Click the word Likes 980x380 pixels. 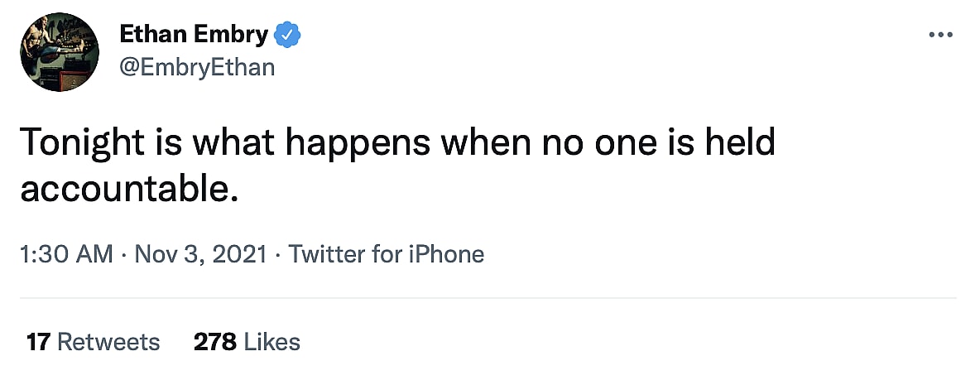(x=272, y=341)
